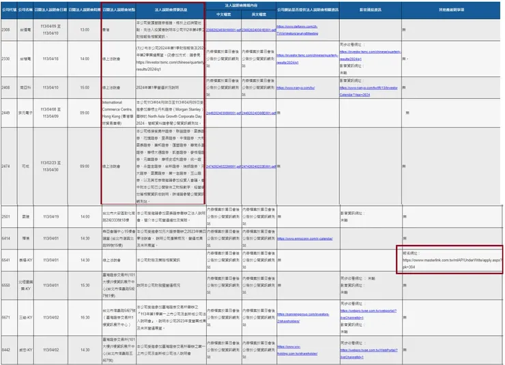Click meeting time 15:30 in row 6550
The image size is (505, 365).
[85, 285]
